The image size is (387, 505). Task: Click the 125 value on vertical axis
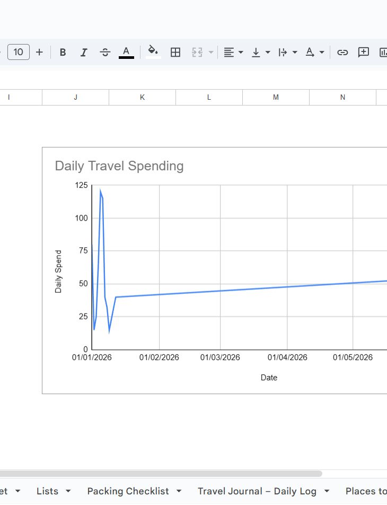(81, 185)
